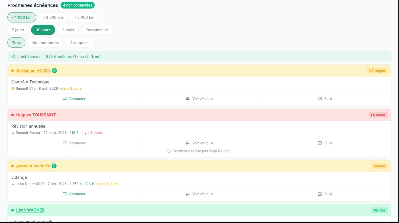Image resolution: width=399 pixels, height=223 pixels.
Task: Click the car icon in Hugues TOUSSAINT's card
Action: [188, 143]
